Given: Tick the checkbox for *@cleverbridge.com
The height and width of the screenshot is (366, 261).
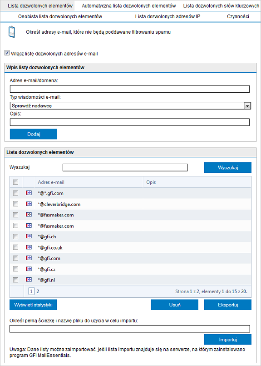Looking at the screenshot, I should 15,204.
